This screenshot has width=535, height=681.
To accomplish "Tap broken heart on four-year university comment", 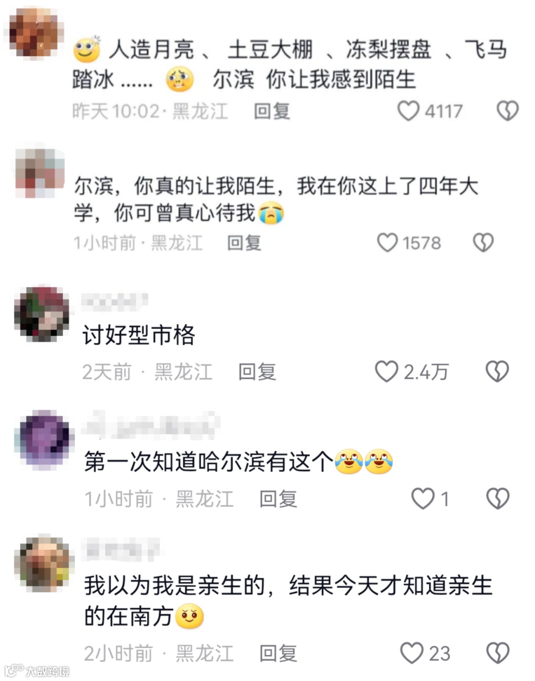I will (483, 243).
